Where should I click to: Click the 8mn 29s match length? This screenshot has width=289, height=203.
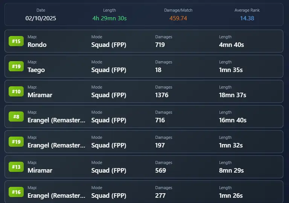231,170
